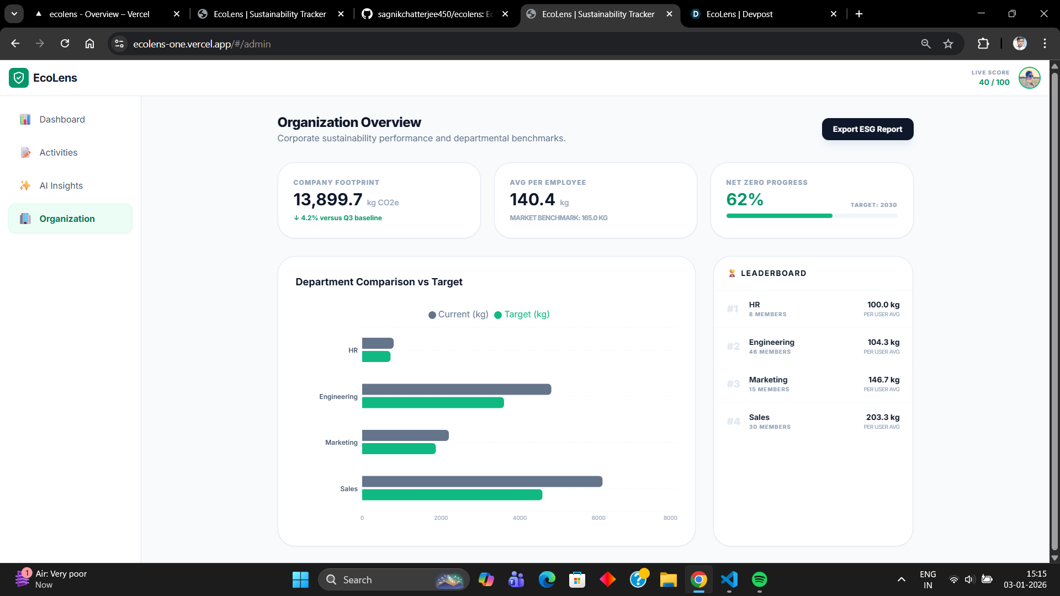Toggle the Target (kg) legend series
Image resolution: width=1060 pixels, height=596 pixels.
click(522, 315)
